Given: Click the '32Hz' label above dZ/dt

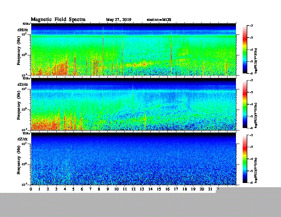Looking at the screenshot, I should point(26,133).
